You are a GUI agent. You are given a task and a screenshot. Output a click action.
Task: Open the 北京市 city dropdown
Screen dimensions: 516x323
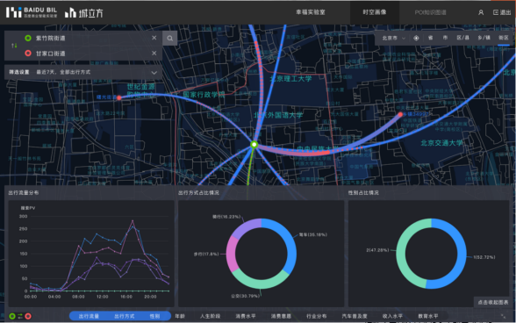pyautogui.click(x=393, y=39)
